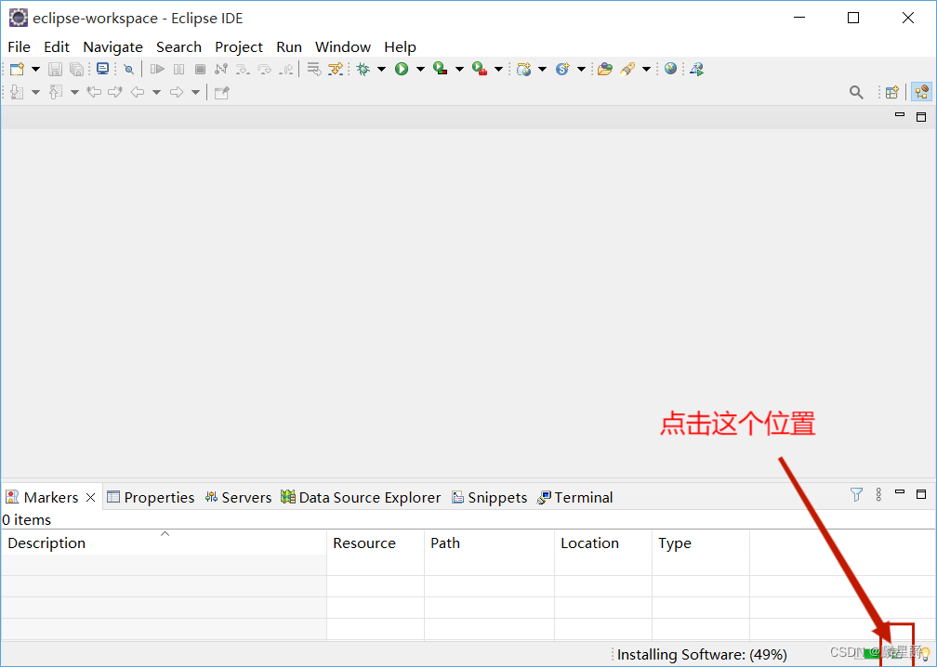Open the Edit menu
Screen dimensions: 937x667
(57, 47)
